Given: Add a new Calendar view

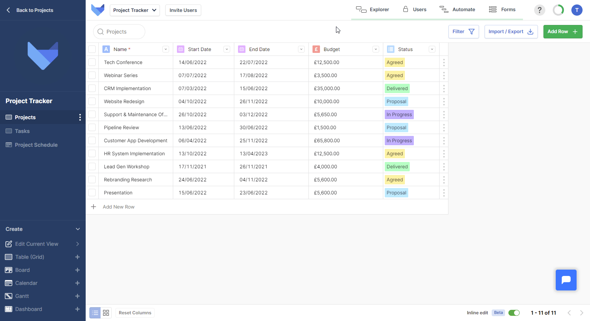Looking at the screenshot, I should (x=77, y=283).
